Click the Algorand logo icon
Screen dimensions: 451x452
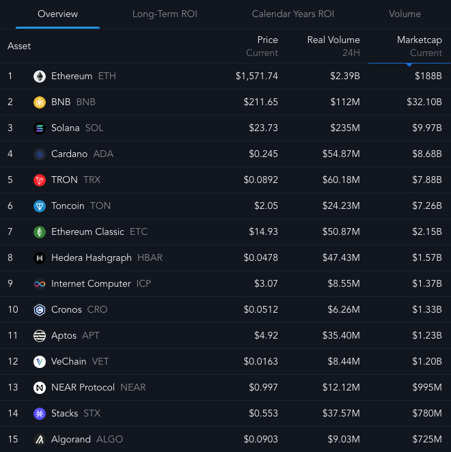click(x=40, y=440)
